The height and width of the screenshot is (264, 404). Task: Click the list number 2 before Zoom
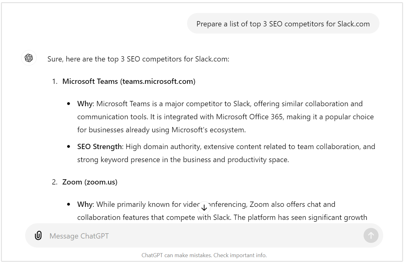click(54, 182)
